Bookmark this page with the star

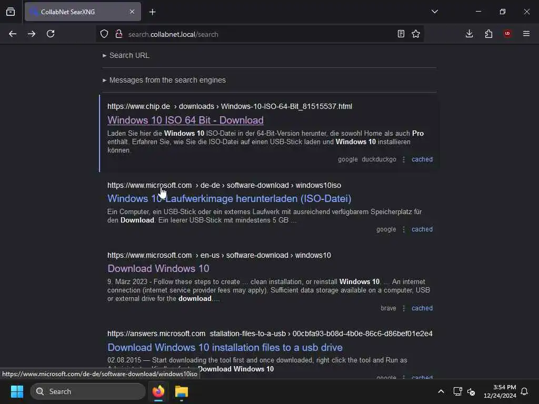416,34
